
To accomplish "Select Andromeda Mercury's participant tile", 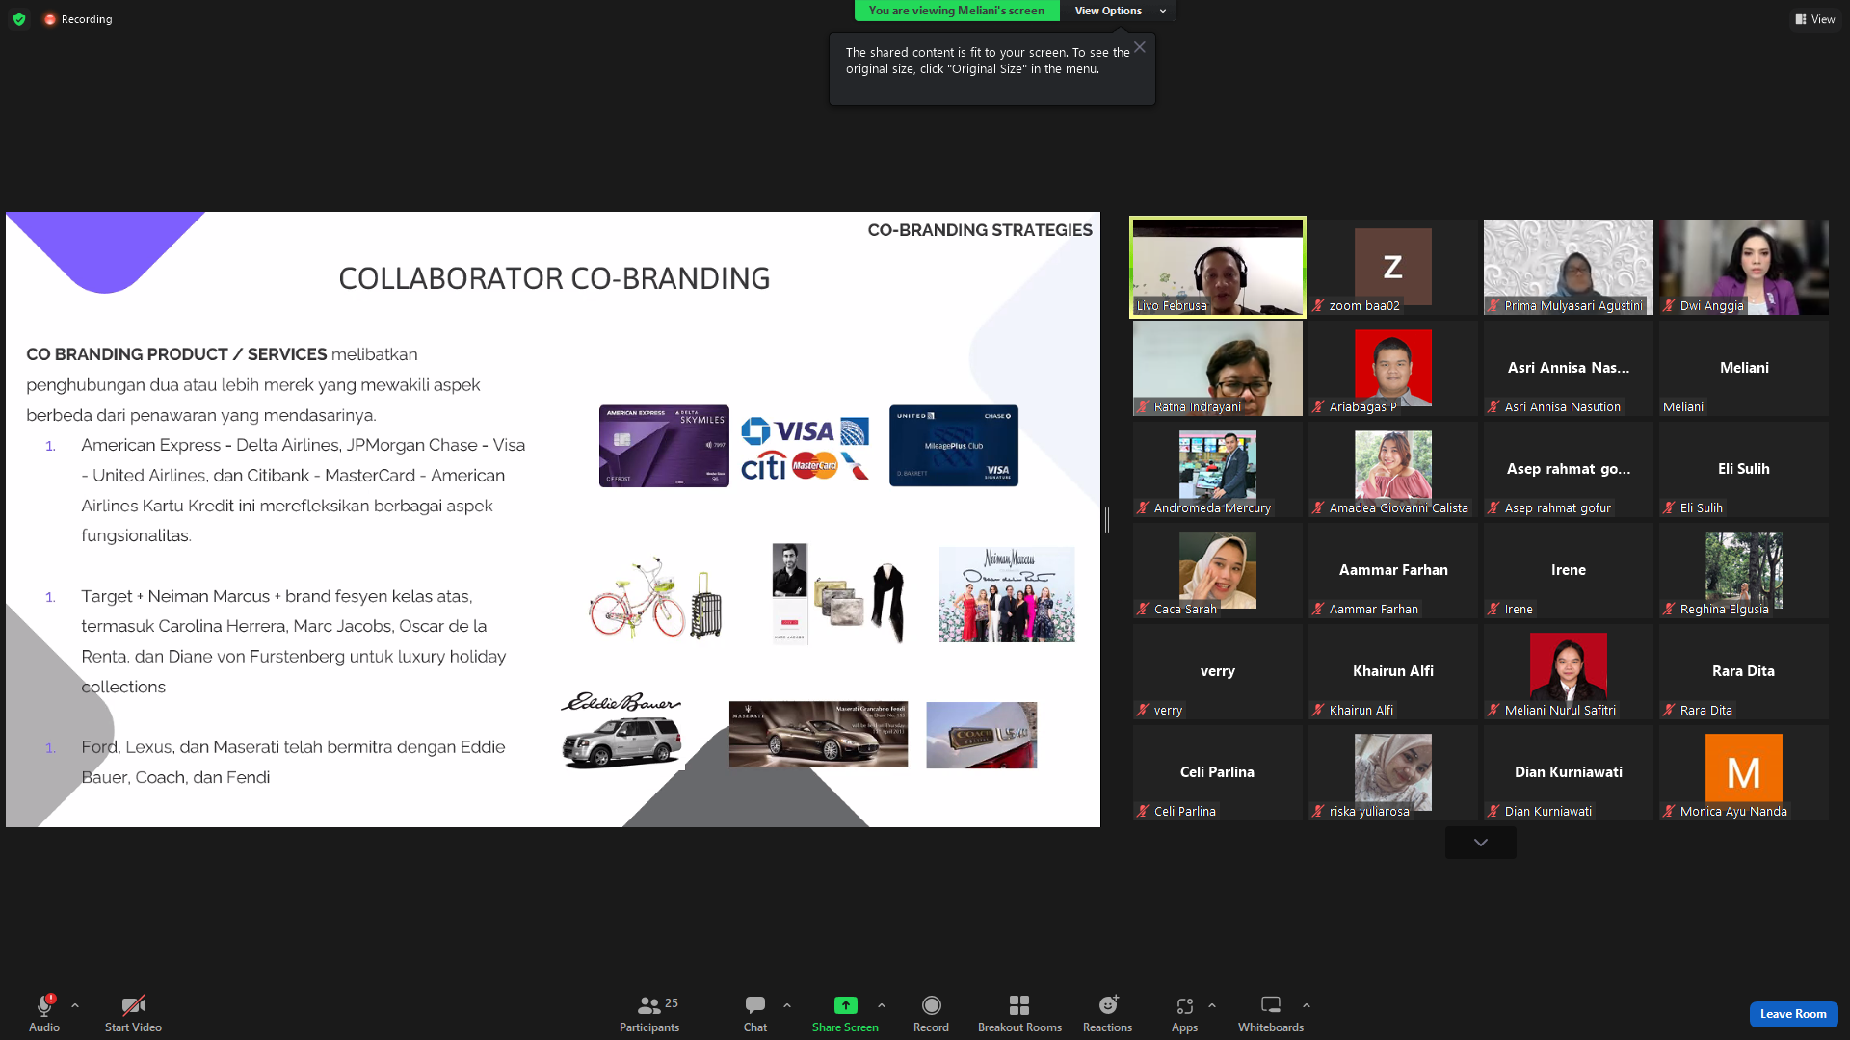I will (1218, 469).
